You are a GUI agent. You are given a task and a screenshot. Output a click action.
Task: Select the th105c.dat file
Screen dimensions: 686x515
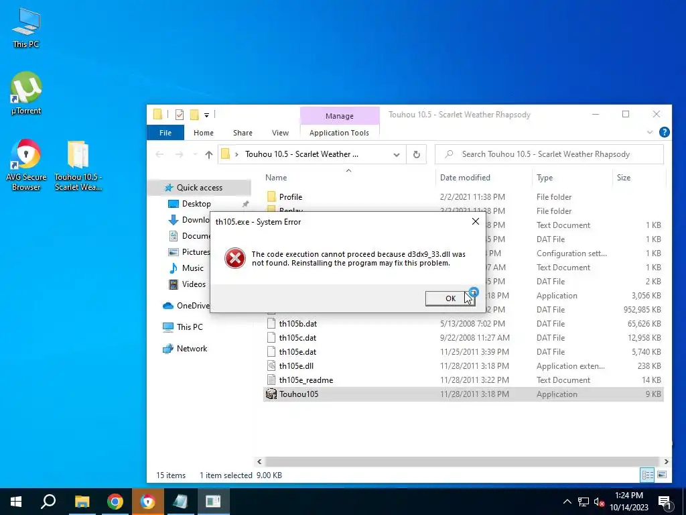coord(297,338)
